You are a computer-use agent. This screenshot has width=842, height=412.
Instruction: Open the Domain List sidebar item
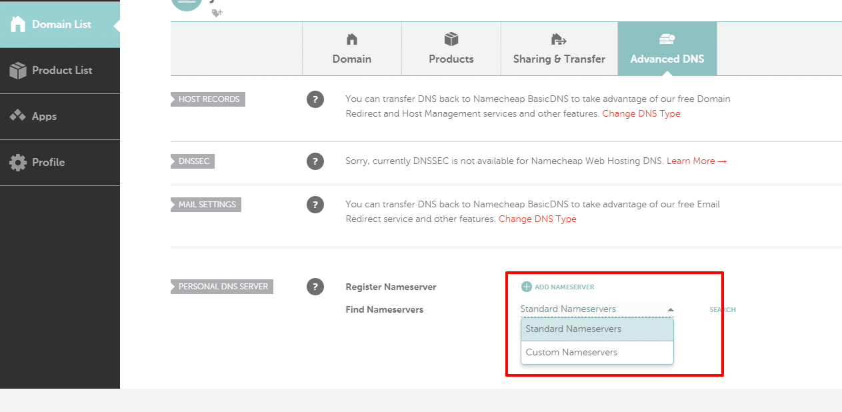coord(60,24)
